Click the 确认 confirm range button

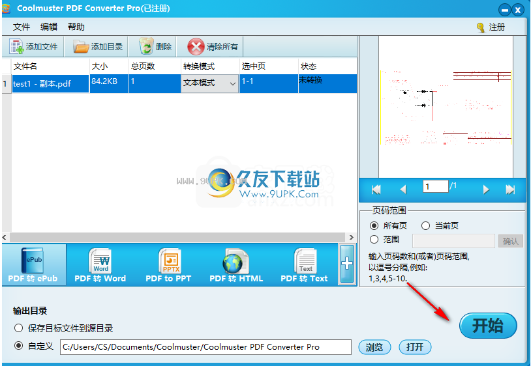(x=510, y=241)
